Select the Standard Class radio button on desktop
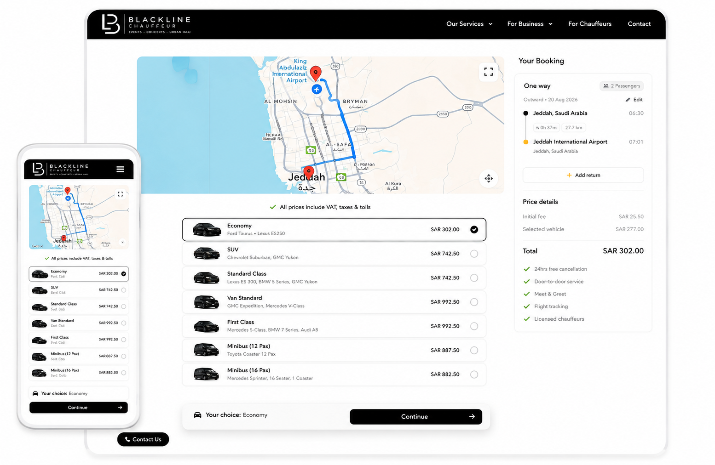 pyautogui.click(x=474, y=278)
